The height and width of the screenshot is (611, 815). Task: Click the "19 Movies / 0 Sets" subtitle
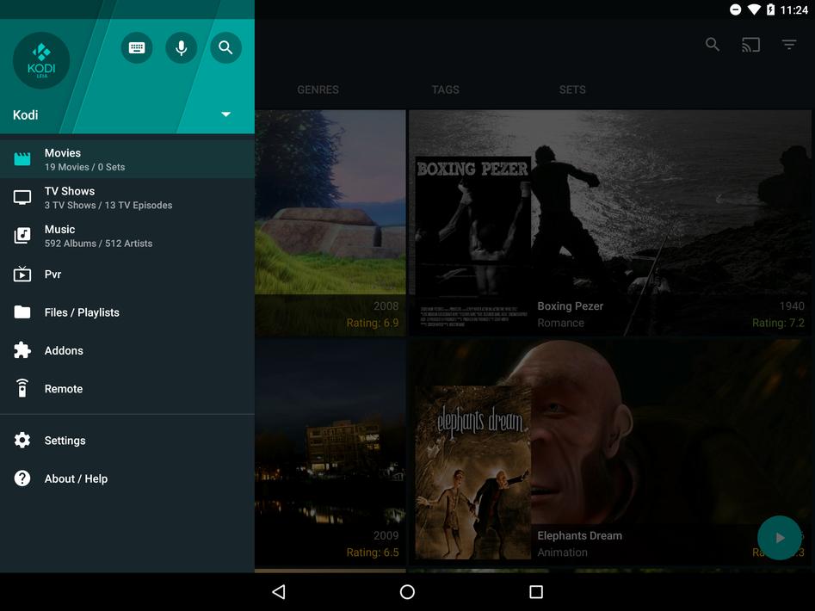coord(84,167)
